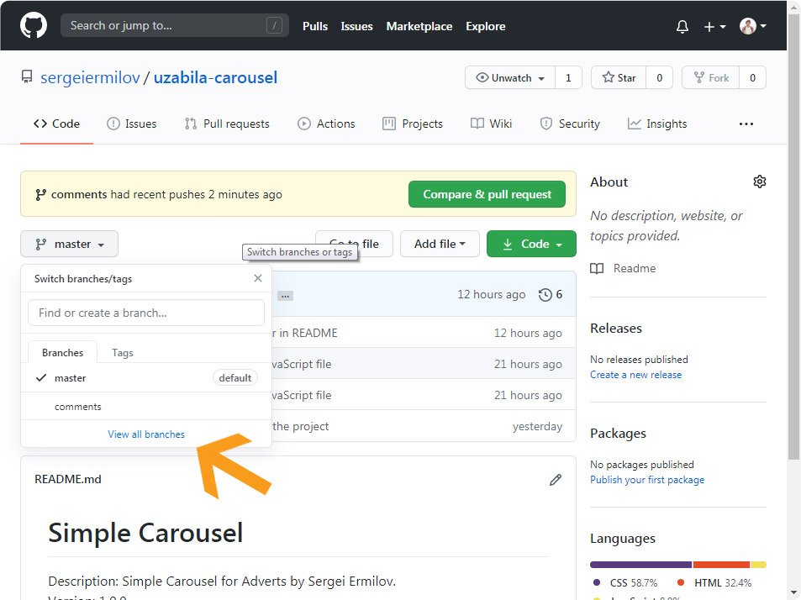Switch to the Tags tab

click(123, 353)
